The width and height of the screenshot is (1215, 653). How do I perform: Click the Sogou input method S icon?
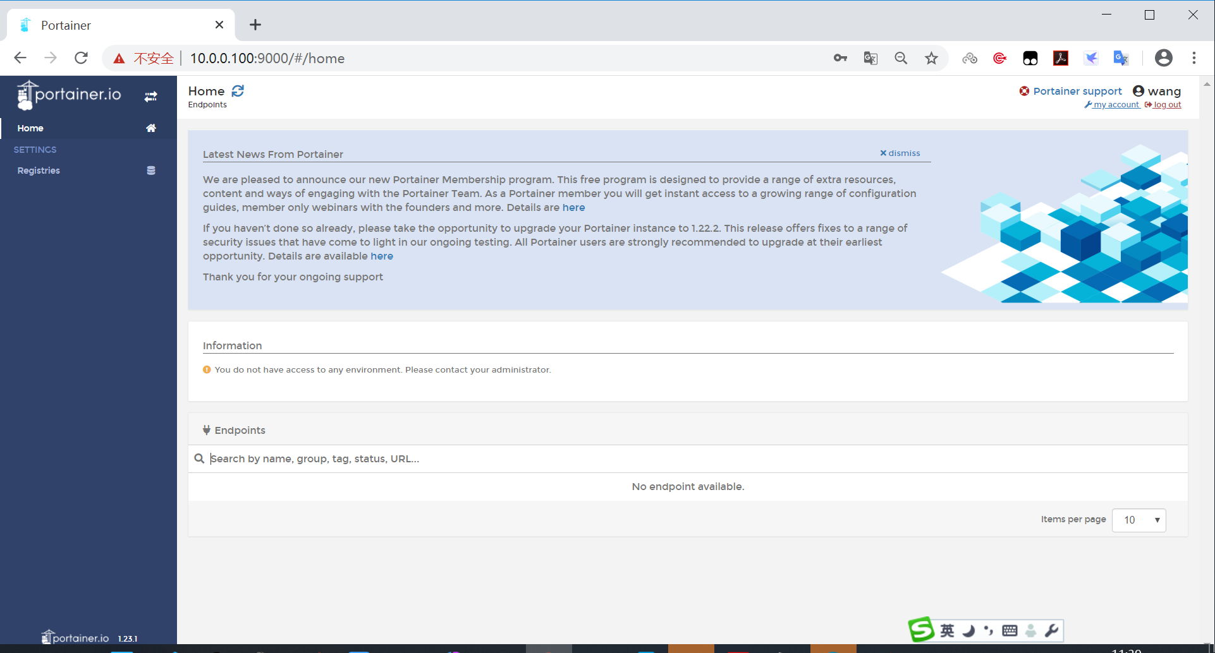[921, 630]
